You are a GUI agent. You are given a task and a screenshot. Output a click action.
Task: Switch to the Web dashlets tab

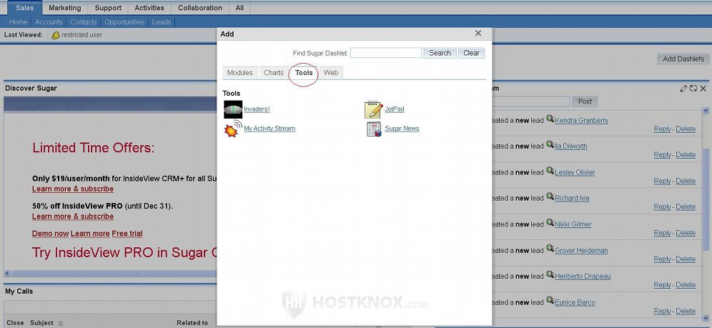[x=330, y=73]
